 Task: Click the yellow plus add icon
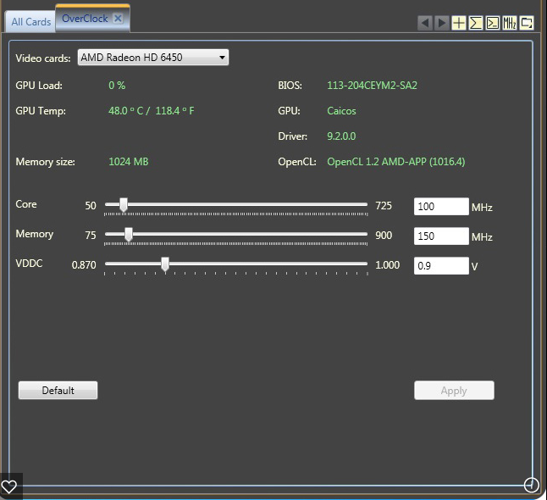point(459,23)
